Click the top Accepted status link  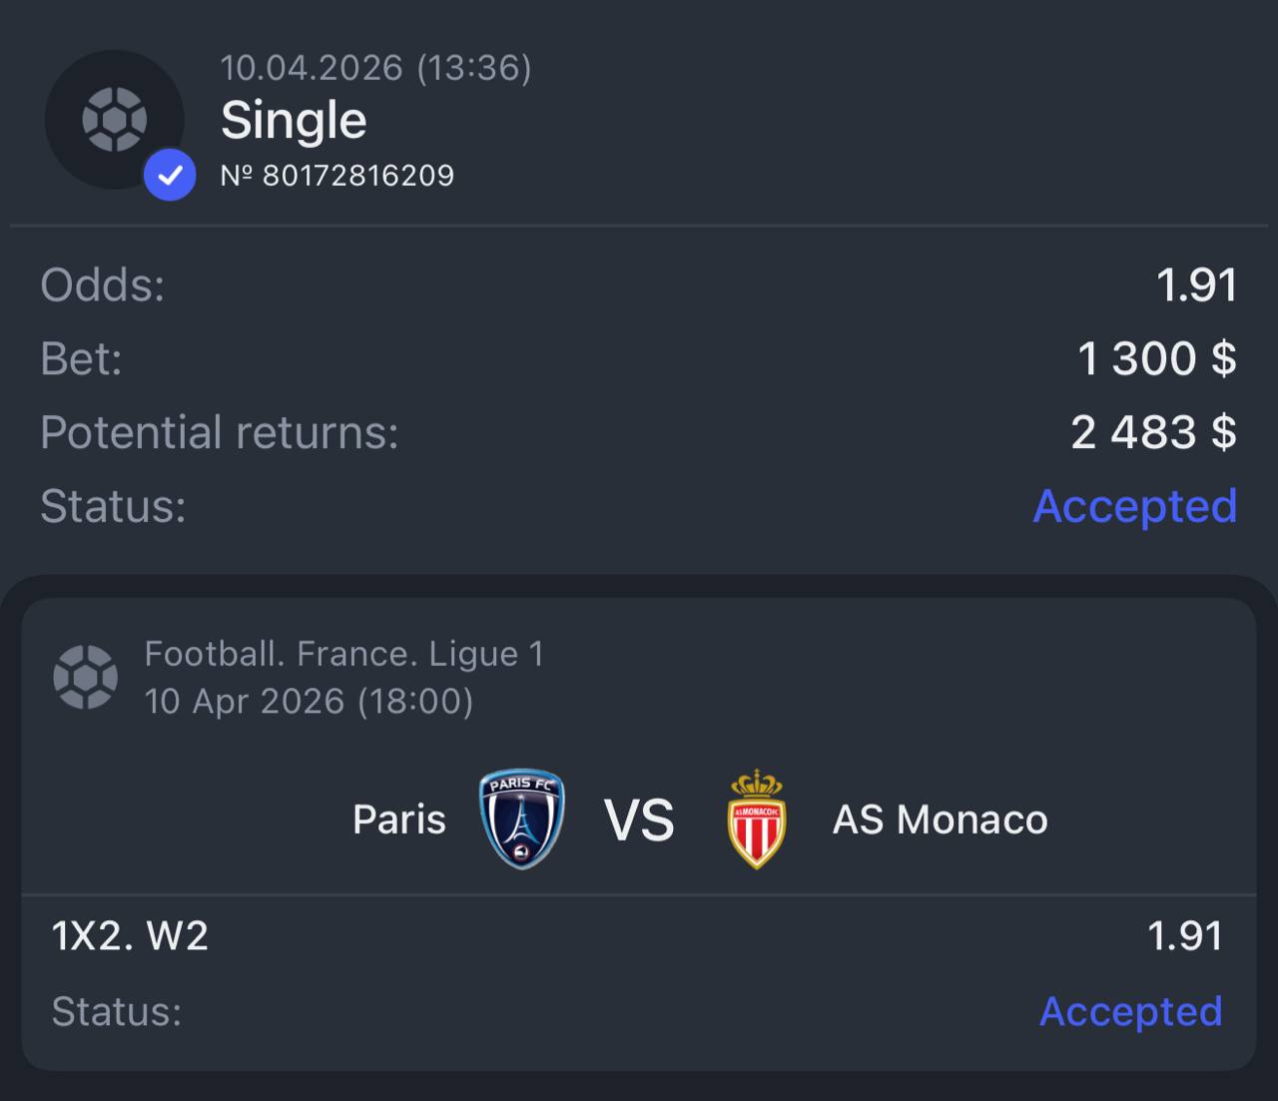[x=1135, y=506]
